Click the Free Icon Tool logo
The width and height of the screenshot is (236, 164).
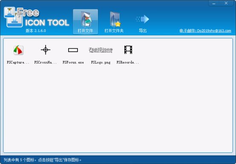coord(37,17)
